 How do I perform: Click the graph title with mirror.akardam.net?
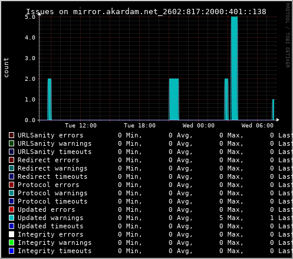146,12
